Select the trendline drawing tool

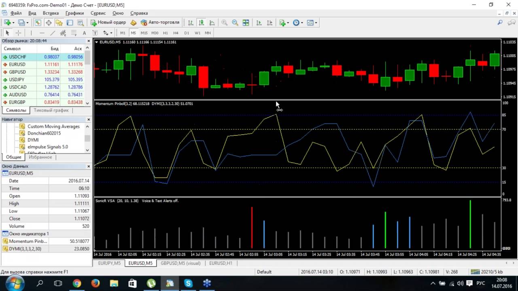point(53,33)
